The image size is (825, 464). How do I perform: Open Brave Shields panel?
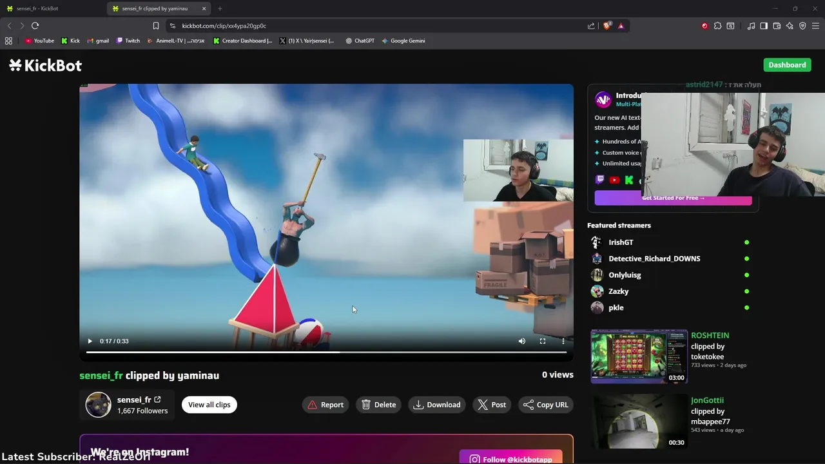coord(607,26)
